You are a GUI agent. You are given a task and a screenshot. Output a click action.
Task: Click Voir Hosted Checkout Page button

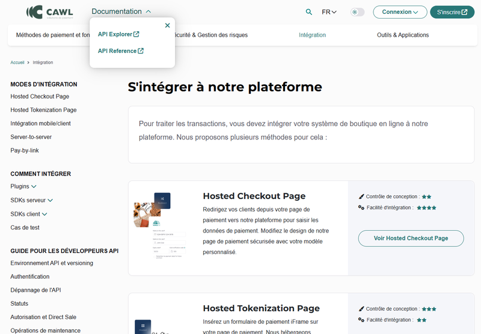(x=411, y=238)
